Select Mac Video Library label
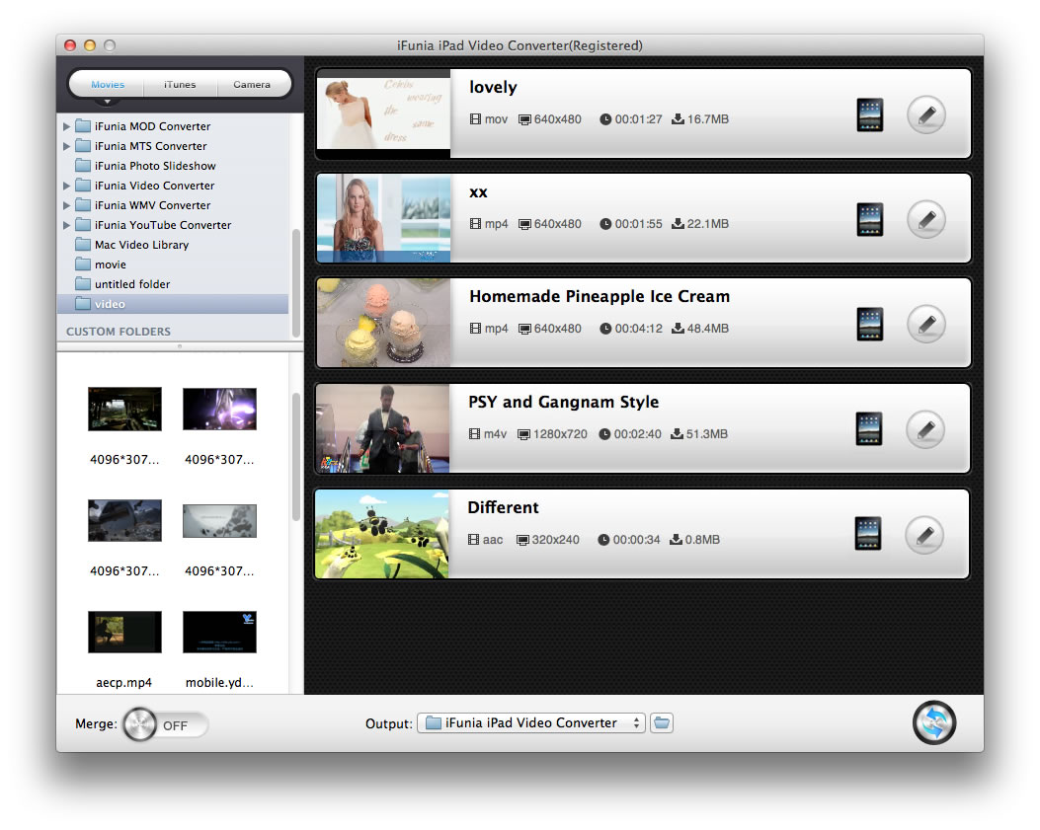 coord(142,245)
